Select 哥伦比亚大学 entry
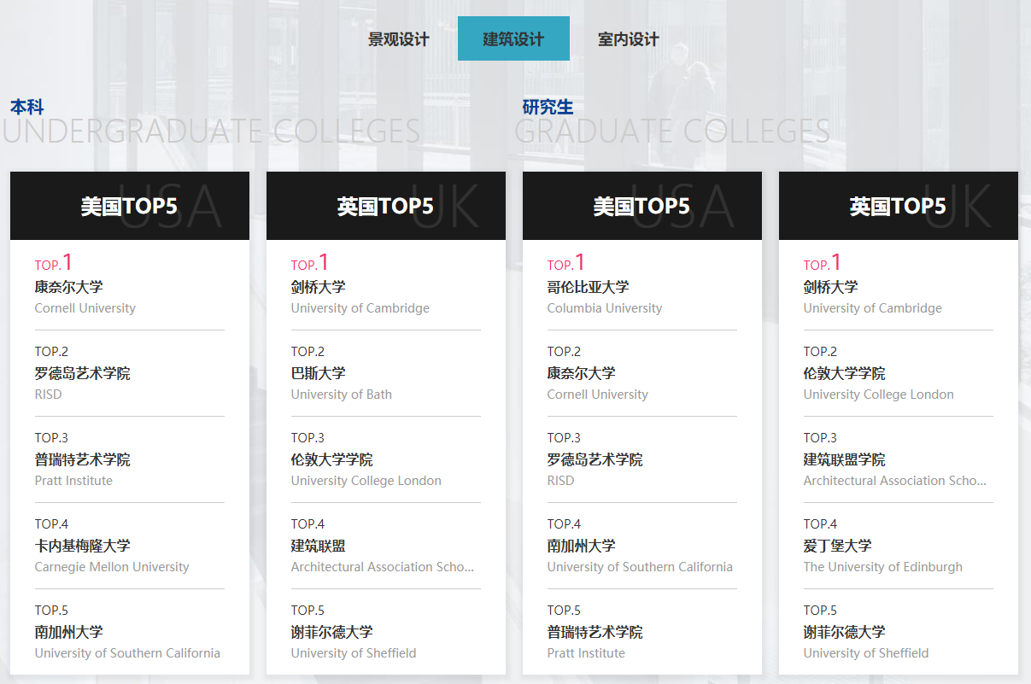This screenshot has width=1031, height=684. [x=588, y=287]
